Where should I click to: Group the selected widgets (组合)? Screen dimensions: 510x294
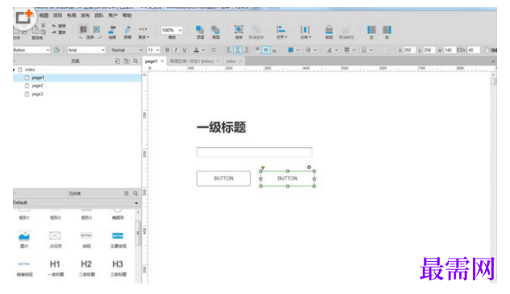coord(239,32)
